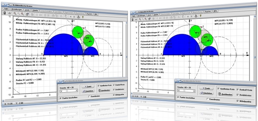Click the stamp icon in right window toolbar
The width and height of the screenshot is (258, 121).
196,16
